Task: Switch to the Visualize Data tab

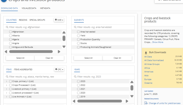Action: click(29, 8)
